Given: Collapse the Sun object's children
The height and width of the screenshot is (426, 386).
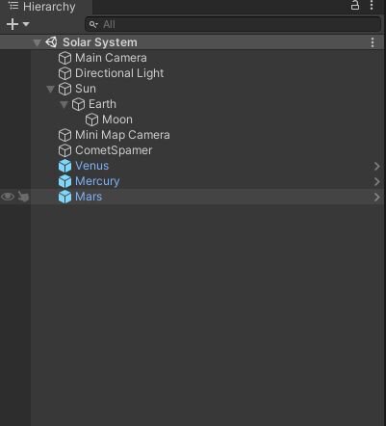Looking at the screenshot, I should [x=50, y=89].
